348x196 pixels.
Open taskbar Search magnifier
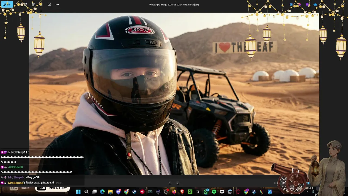(86, 192)
